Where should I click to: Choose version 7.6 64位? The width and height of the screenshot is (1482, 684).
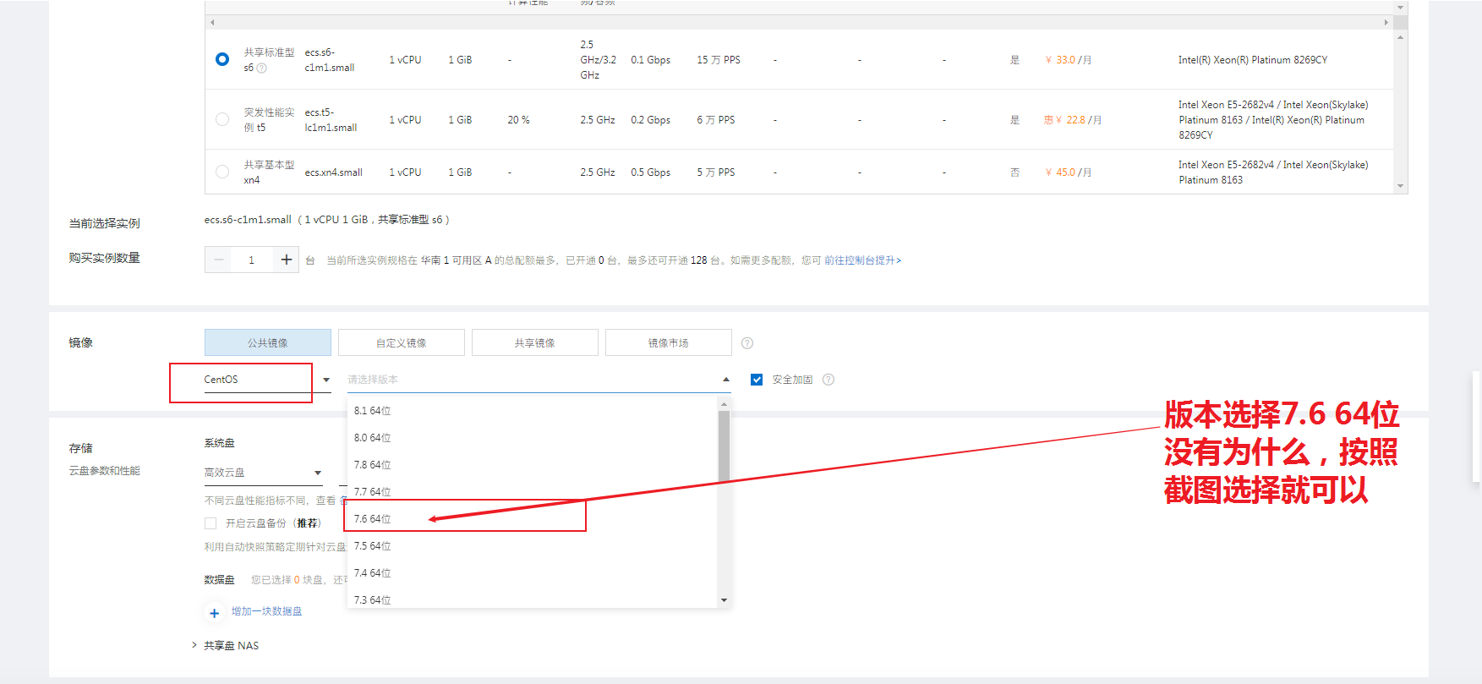pyautogui.click(x=533, y=519)
